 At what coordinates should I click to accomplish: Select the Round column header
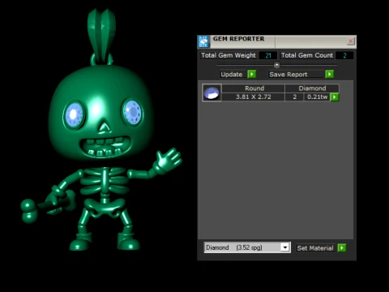(x=254, y=88)
